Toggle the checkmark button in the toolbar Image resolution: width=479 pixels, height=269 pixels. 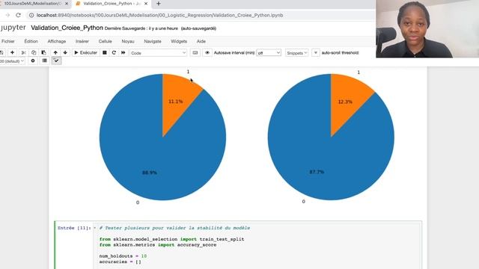pyautogui.click(x=56, y=61)
